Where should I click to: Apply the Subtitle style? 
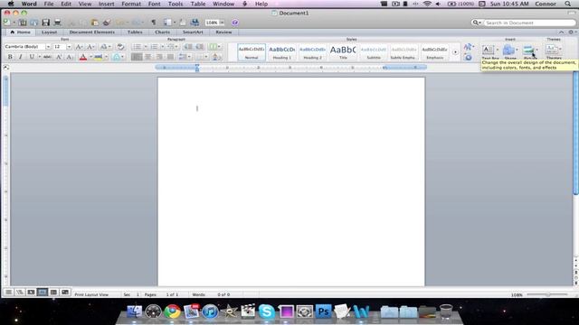point(374,52)
